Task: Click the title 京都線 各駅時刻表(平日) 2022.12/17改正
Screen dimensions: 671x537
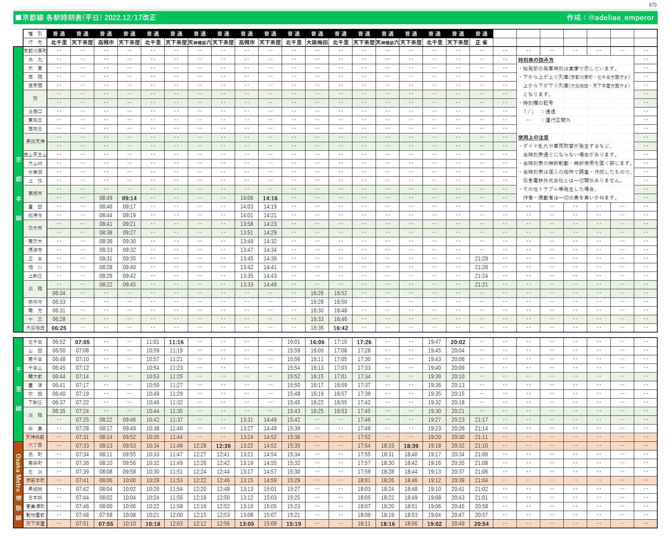Action: tap(86, 18)
